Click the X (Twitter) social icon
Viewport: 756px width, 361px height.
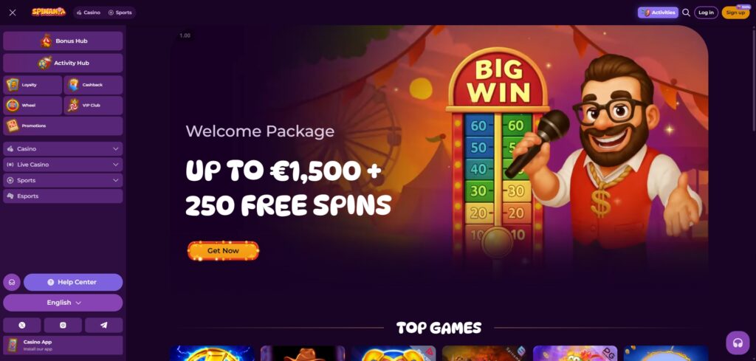pyautogui.click(x=21, y=326)
